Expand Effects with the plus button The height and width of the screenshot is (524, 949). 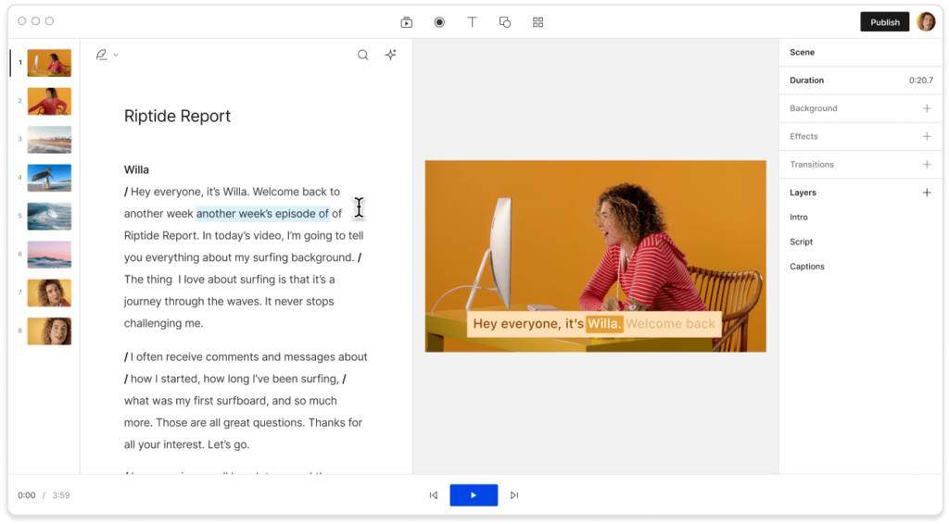click(926, 136)
